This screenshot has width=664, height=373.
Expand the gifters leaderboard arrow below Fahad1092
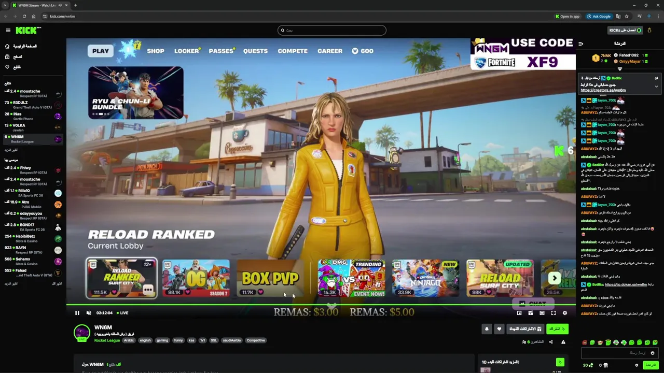[x=620, y=68]
